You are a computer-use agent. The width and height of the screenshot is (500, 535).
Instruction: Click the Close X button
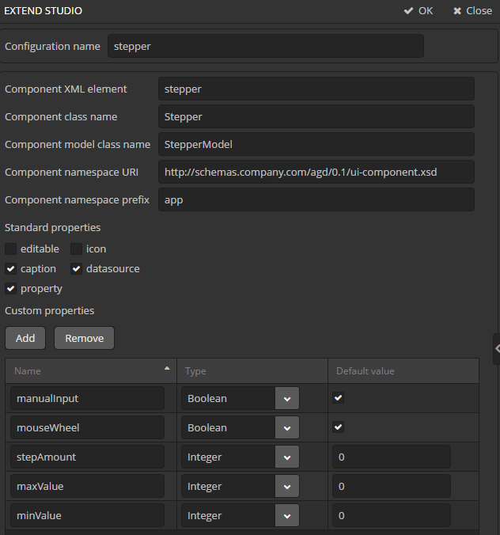pyautogui.click(x=472, y=11)
